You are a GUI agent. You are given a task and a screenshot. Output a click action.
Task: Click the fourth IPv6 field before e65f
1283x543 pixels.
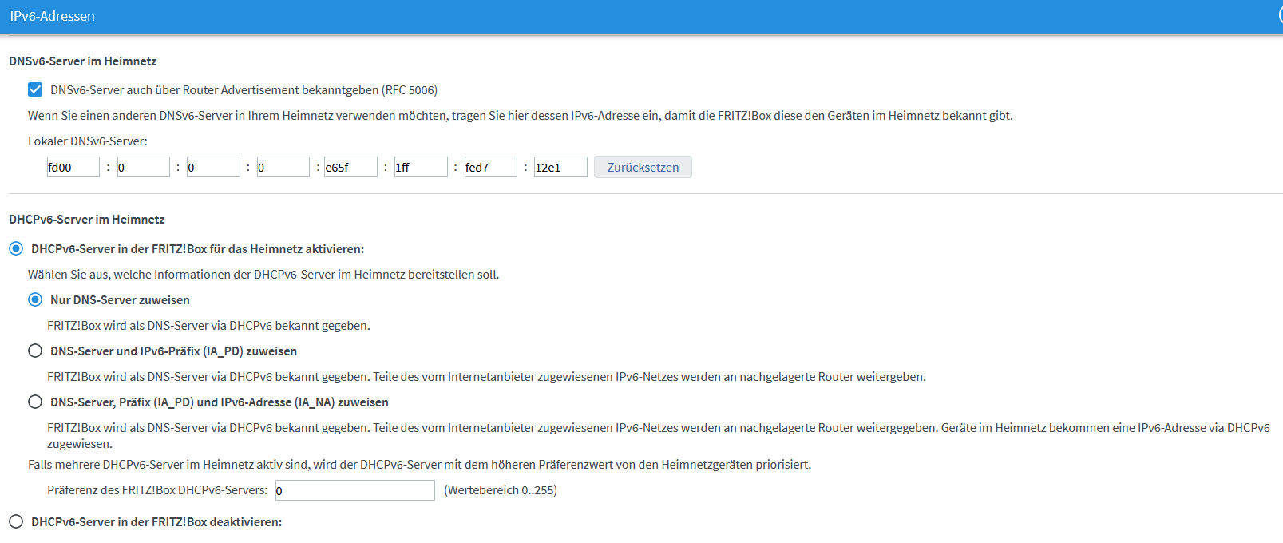283,167
